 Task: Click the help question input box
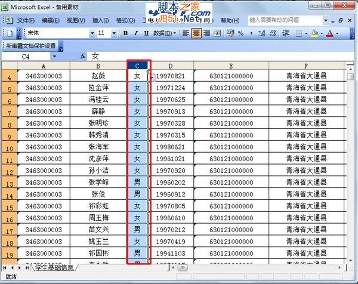[x=285, y=20]
